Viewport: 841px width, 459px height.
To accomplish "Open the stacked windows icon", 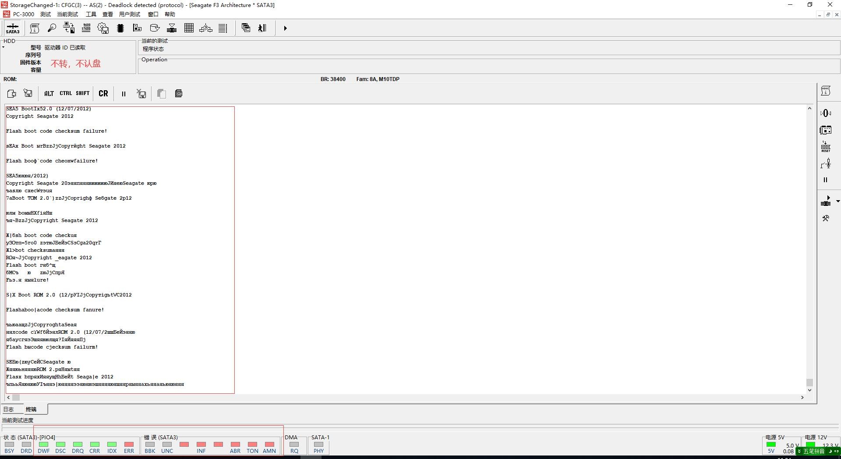I will [246, 28].
